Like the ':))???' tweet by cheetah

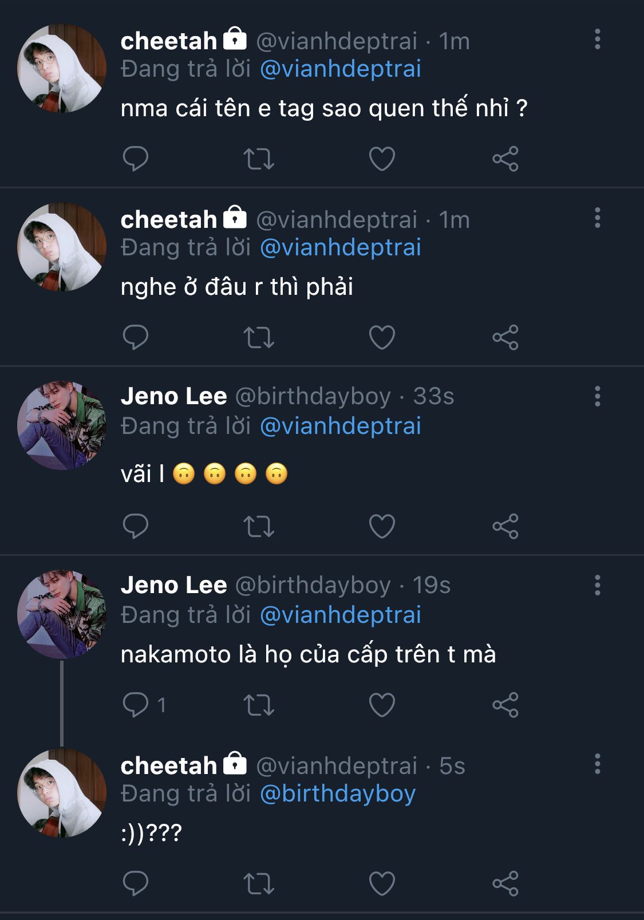tap(382, 883)
